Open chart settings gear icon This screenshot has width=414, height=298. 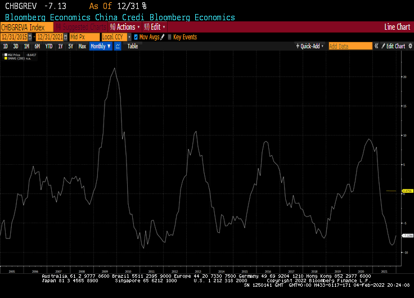(x=408, y=46)
